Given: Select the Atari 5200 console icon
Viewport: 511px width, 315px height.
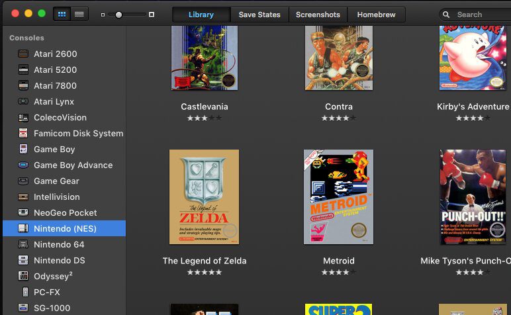Looking at the screenshot, I should 23,69.
